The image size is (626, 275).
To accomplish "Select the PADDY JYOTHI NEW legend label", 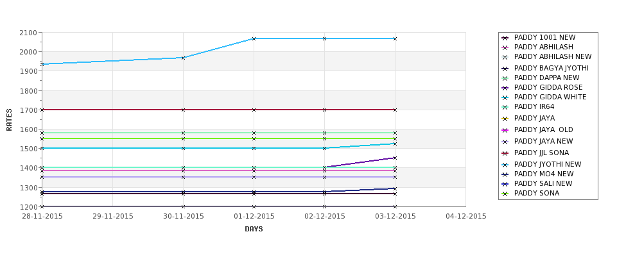I will 548,164.
